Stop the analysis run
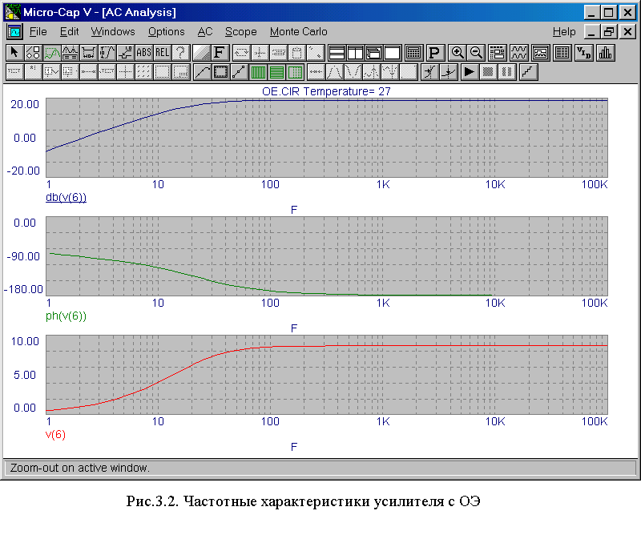Viewport: 641px width, 551px height. coord(488,72)
